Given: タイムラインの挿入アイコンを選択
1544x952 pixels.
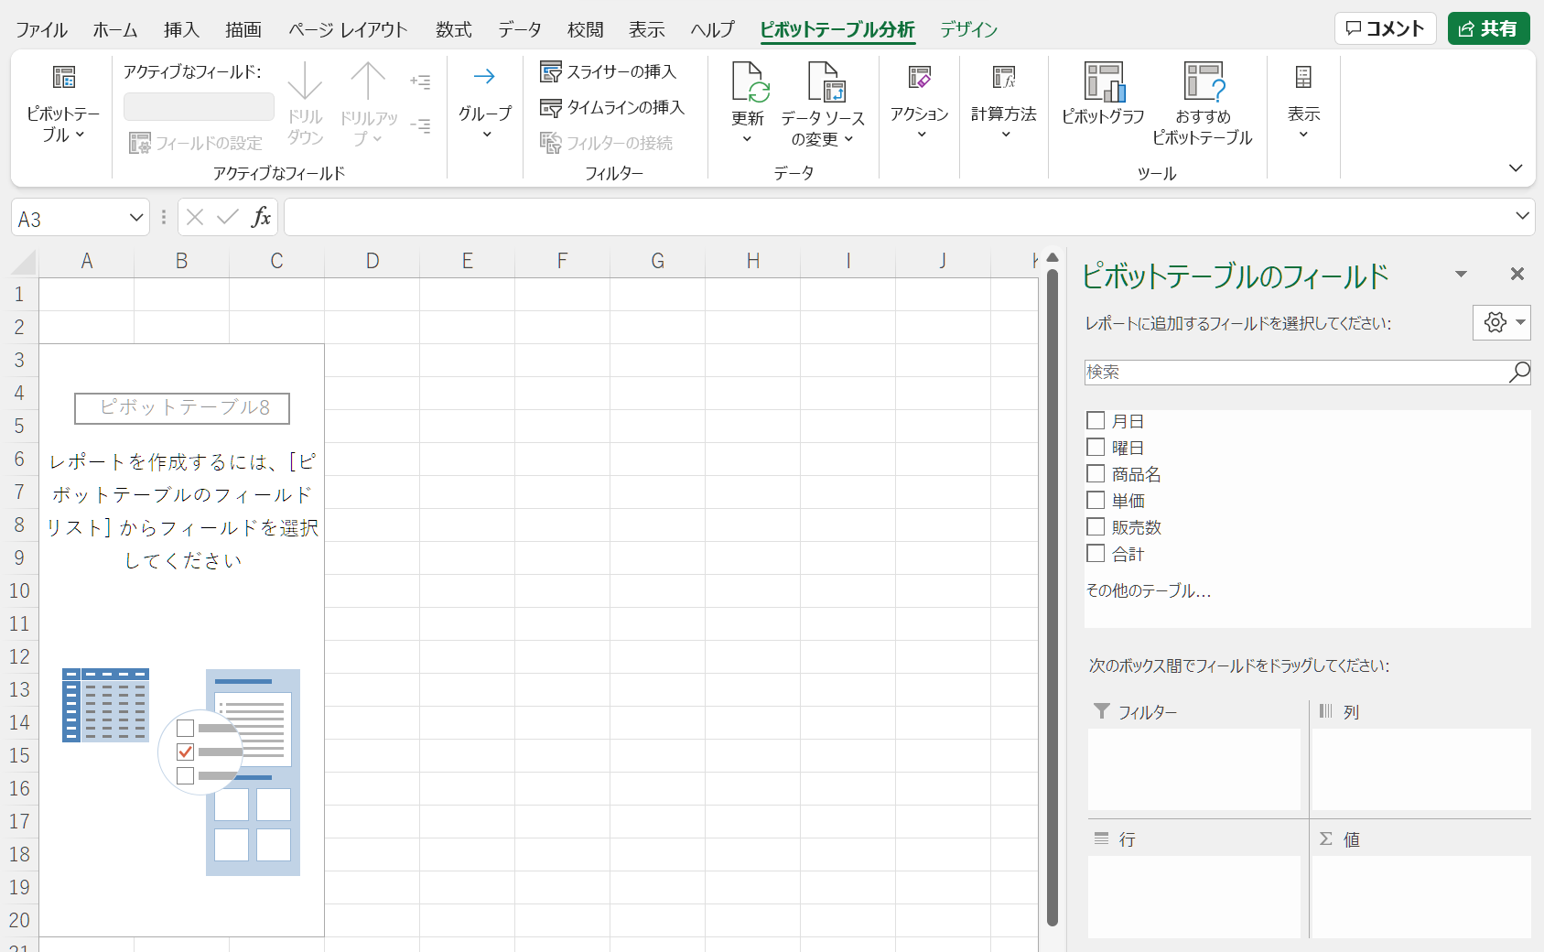Looking at the screenshot, I should 553,108.
